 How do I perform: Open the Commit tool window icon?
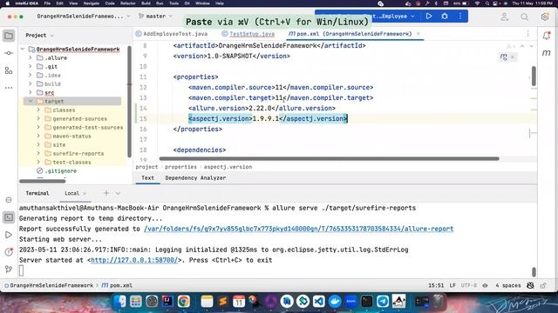pos(9,53)
